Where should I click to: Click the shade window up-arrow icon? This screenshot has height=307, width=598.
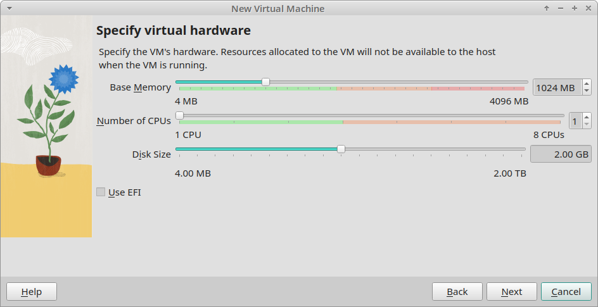tap(547, 8)
